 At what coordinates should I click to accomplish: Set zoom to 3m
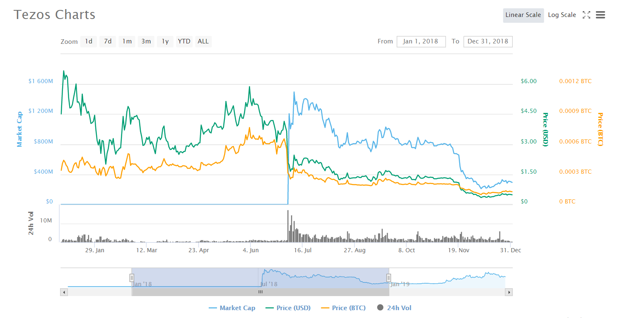point(146,41)
